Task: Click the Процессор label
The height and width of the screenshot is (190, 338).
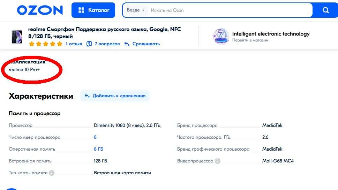Action: pyautogui.click(x=21, y=126)
